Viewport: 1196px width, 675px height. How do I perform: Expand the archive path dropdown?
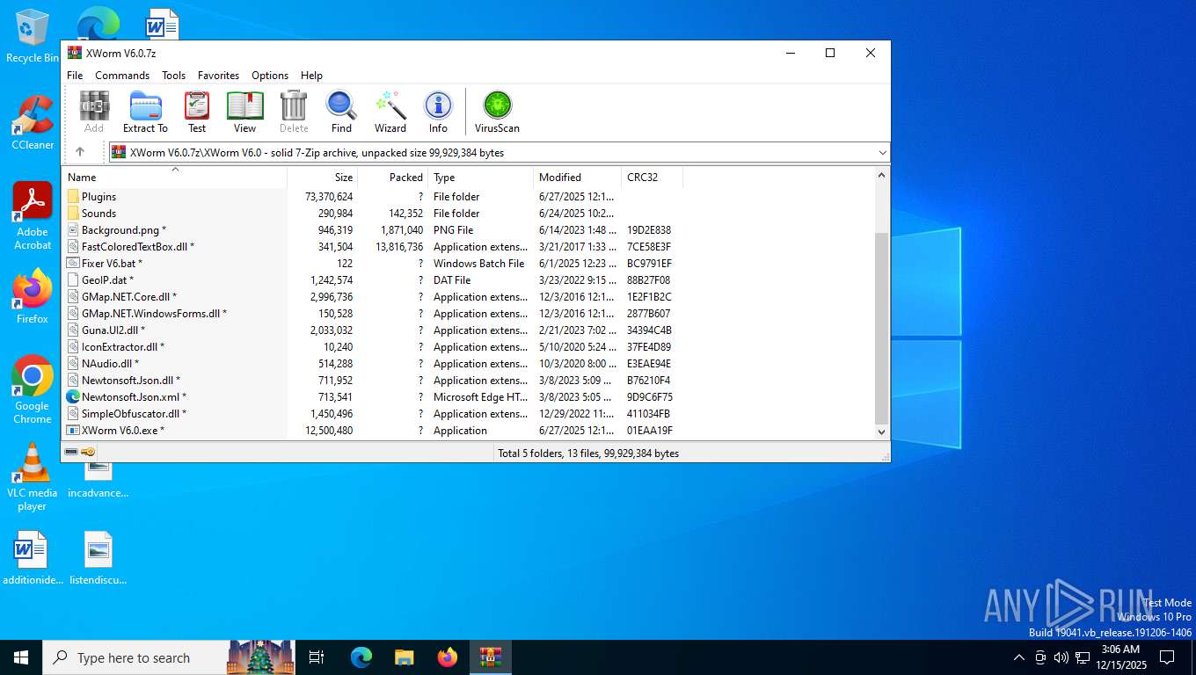pos(882,152)
